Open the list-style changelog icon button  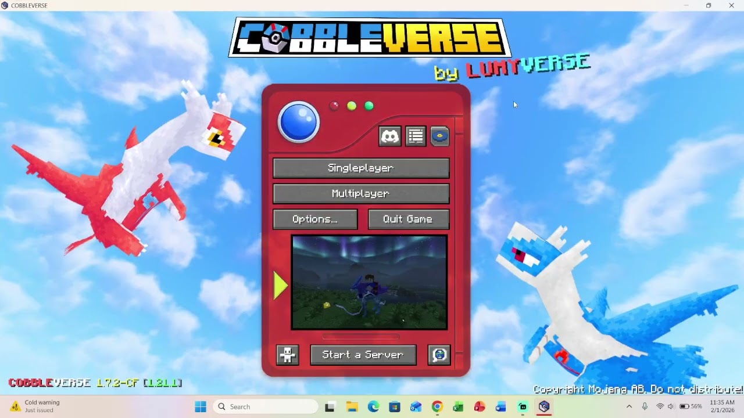[415, 136]
